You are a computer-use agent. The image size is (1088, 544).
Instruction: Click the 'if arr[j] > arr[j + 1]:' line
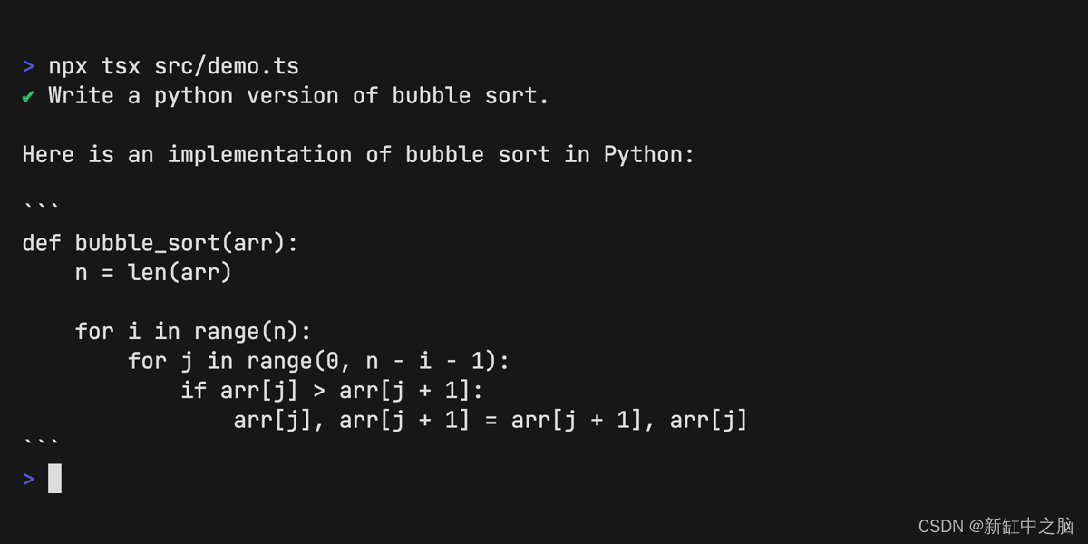(x=332, y=391)
